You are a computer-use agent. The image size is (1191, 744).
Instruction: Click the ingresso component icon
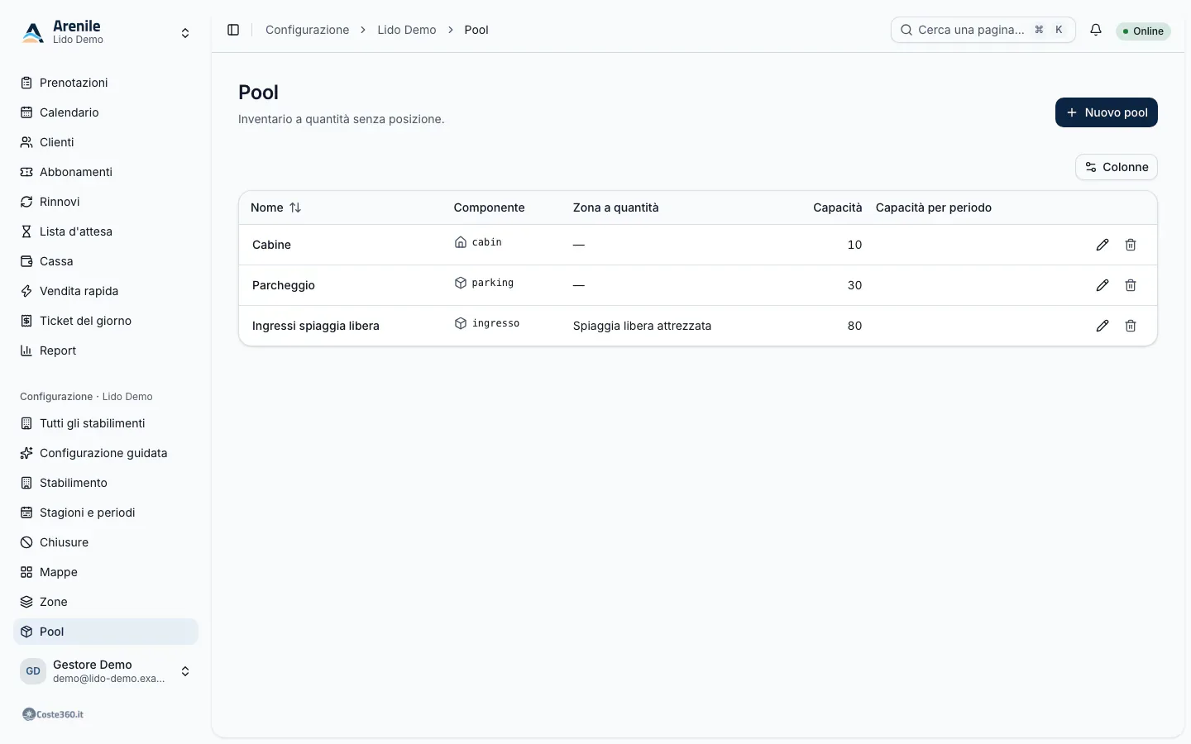point(461,323)
